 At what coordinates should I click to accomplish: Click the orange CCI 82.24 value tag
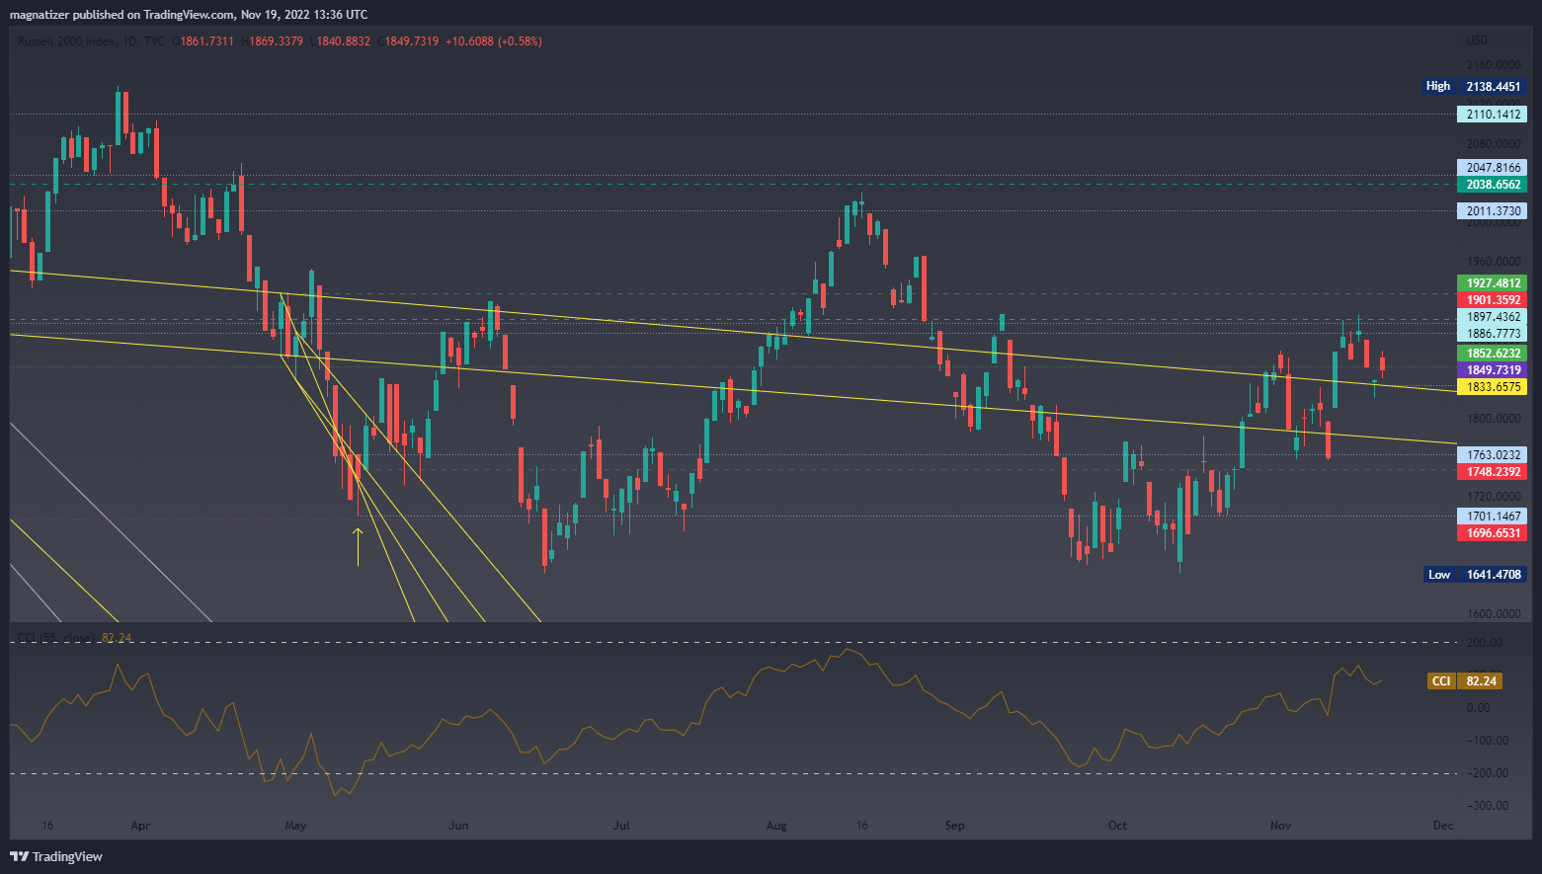[x=1465, y=681]
